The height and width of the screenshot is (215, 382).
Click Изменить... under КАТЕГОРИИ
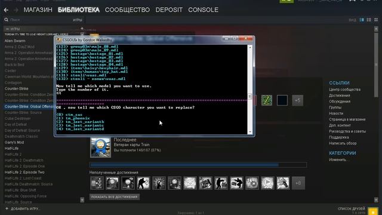click(339, 160)
